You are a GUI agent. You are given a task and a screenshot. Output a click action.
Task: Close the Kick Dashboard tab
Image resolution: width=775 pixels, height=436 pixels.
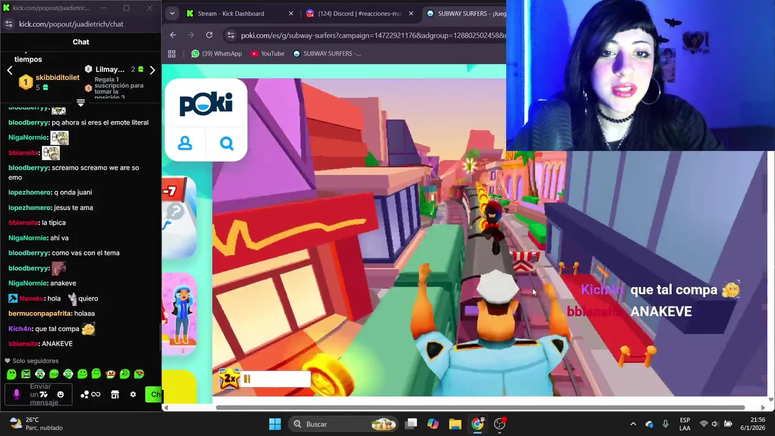(x=291, y=13)
